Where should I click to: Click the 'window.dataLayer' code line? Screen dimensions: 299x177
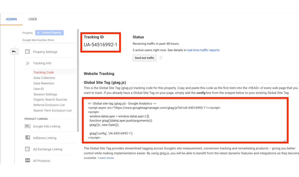point(119,116)
